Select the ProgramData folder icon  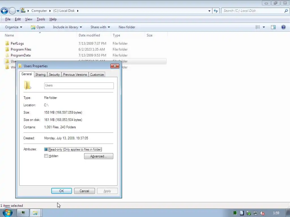click(7, 55)
